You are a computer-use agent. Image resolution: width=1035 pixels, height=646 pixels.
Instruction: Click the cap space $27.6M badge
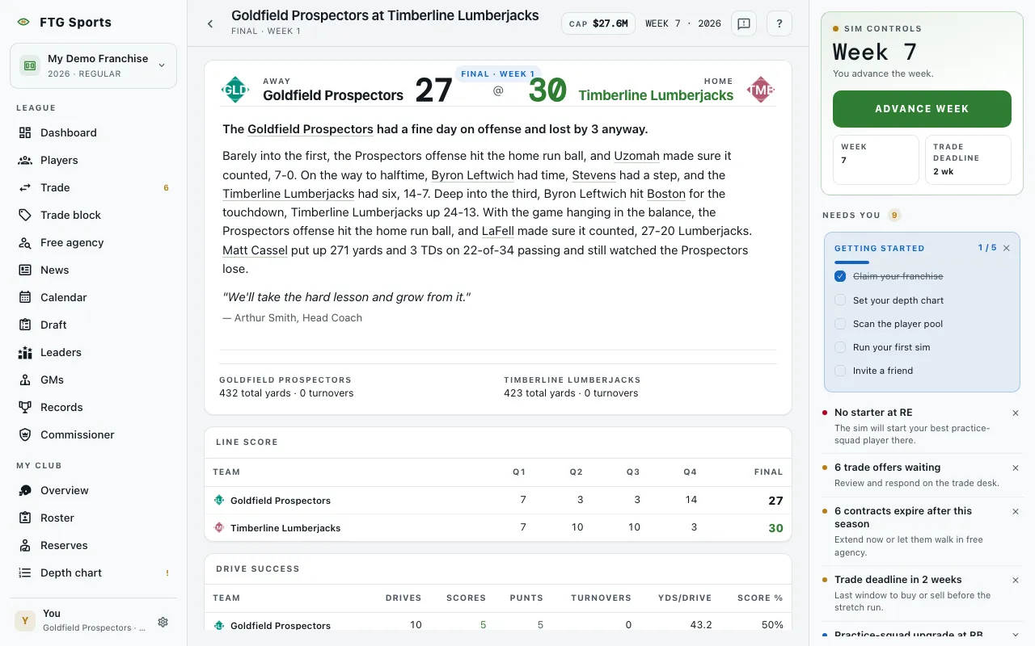coord(598,23)
